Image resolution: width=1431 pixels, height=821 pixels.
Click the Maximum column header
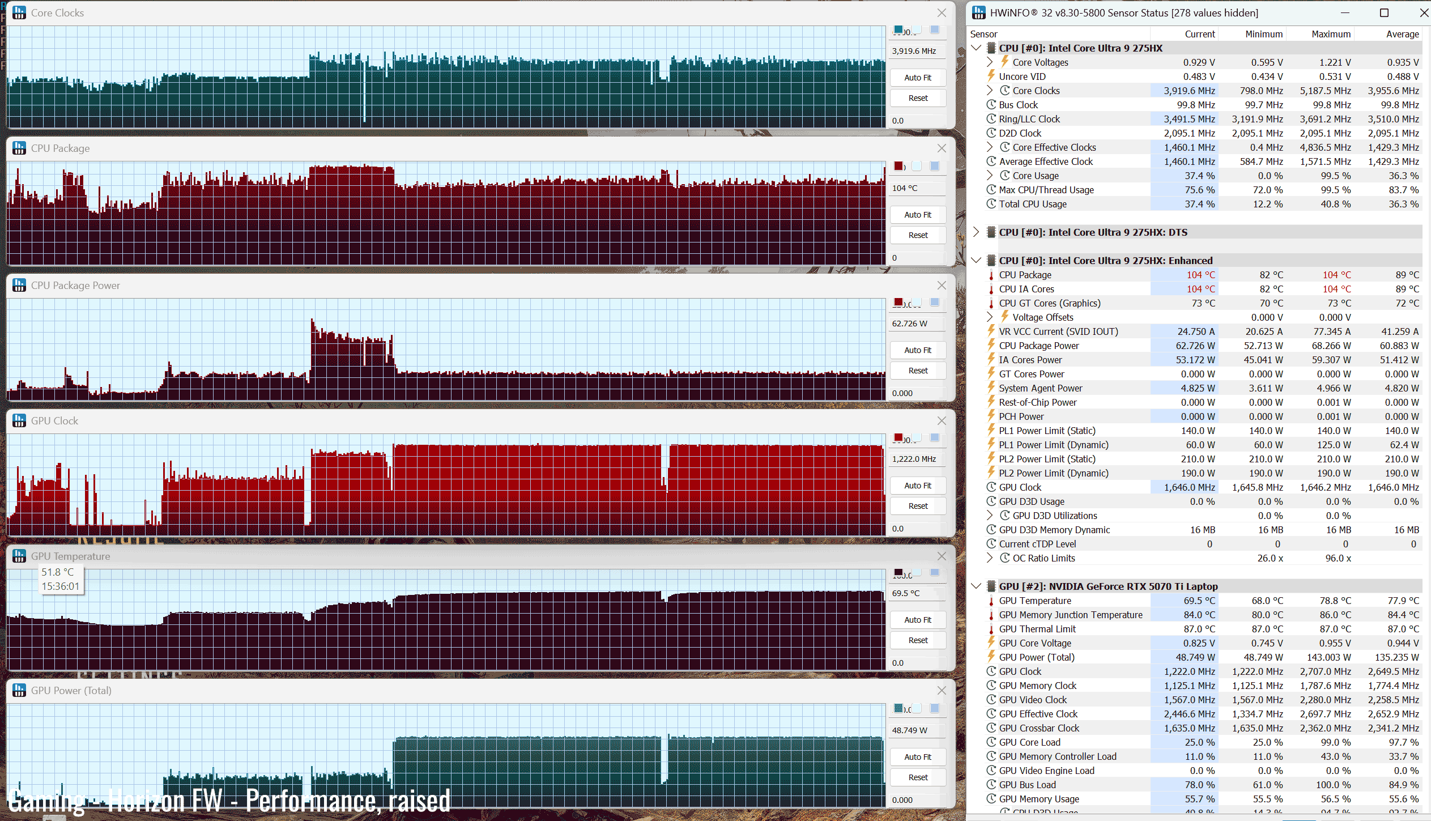pos(1331,34)
